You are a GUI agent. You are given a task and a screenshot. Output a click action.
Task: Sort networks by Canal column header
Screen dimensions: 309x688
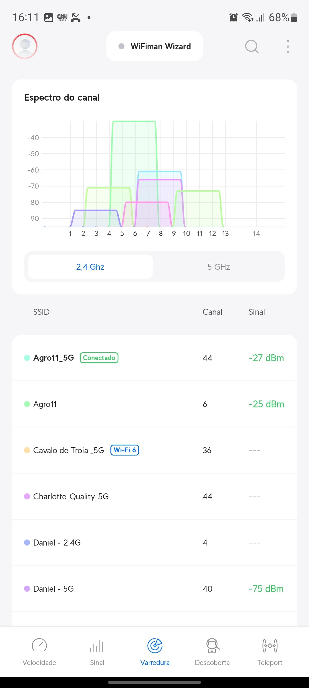click(x=212, y=312)
